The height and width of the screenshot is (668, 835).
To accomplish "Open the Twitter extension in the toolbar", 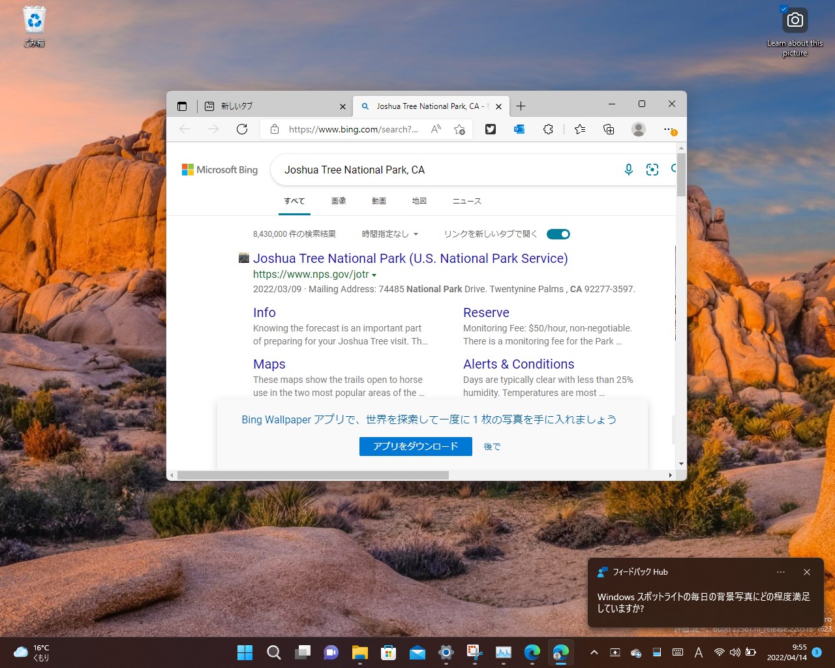I will pyautogui.click(x=490, y=129).
